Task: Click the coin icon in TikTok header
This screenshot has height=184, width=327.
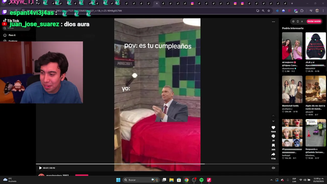Action: [293, 21]
